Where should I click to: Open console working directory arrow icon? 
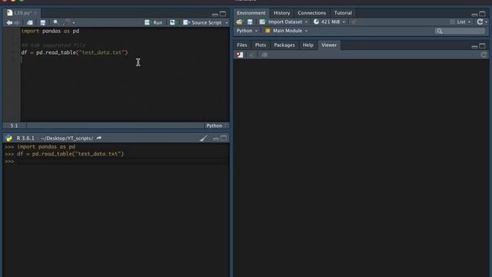99,138
